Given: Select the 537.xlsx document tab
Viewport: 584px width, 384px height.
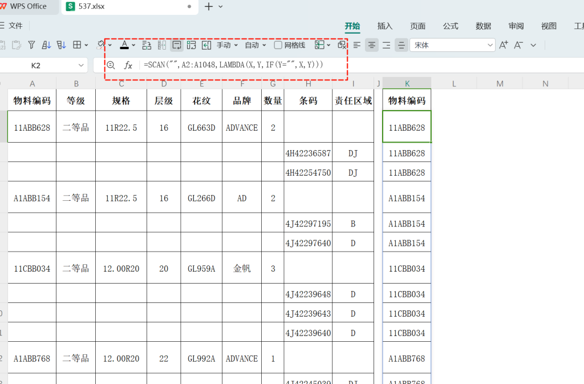Looking at the screenshot, I should 129,6.
